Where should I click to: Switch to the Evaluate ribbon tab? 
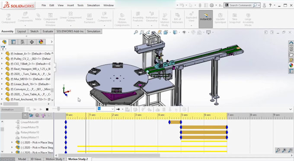48,31
